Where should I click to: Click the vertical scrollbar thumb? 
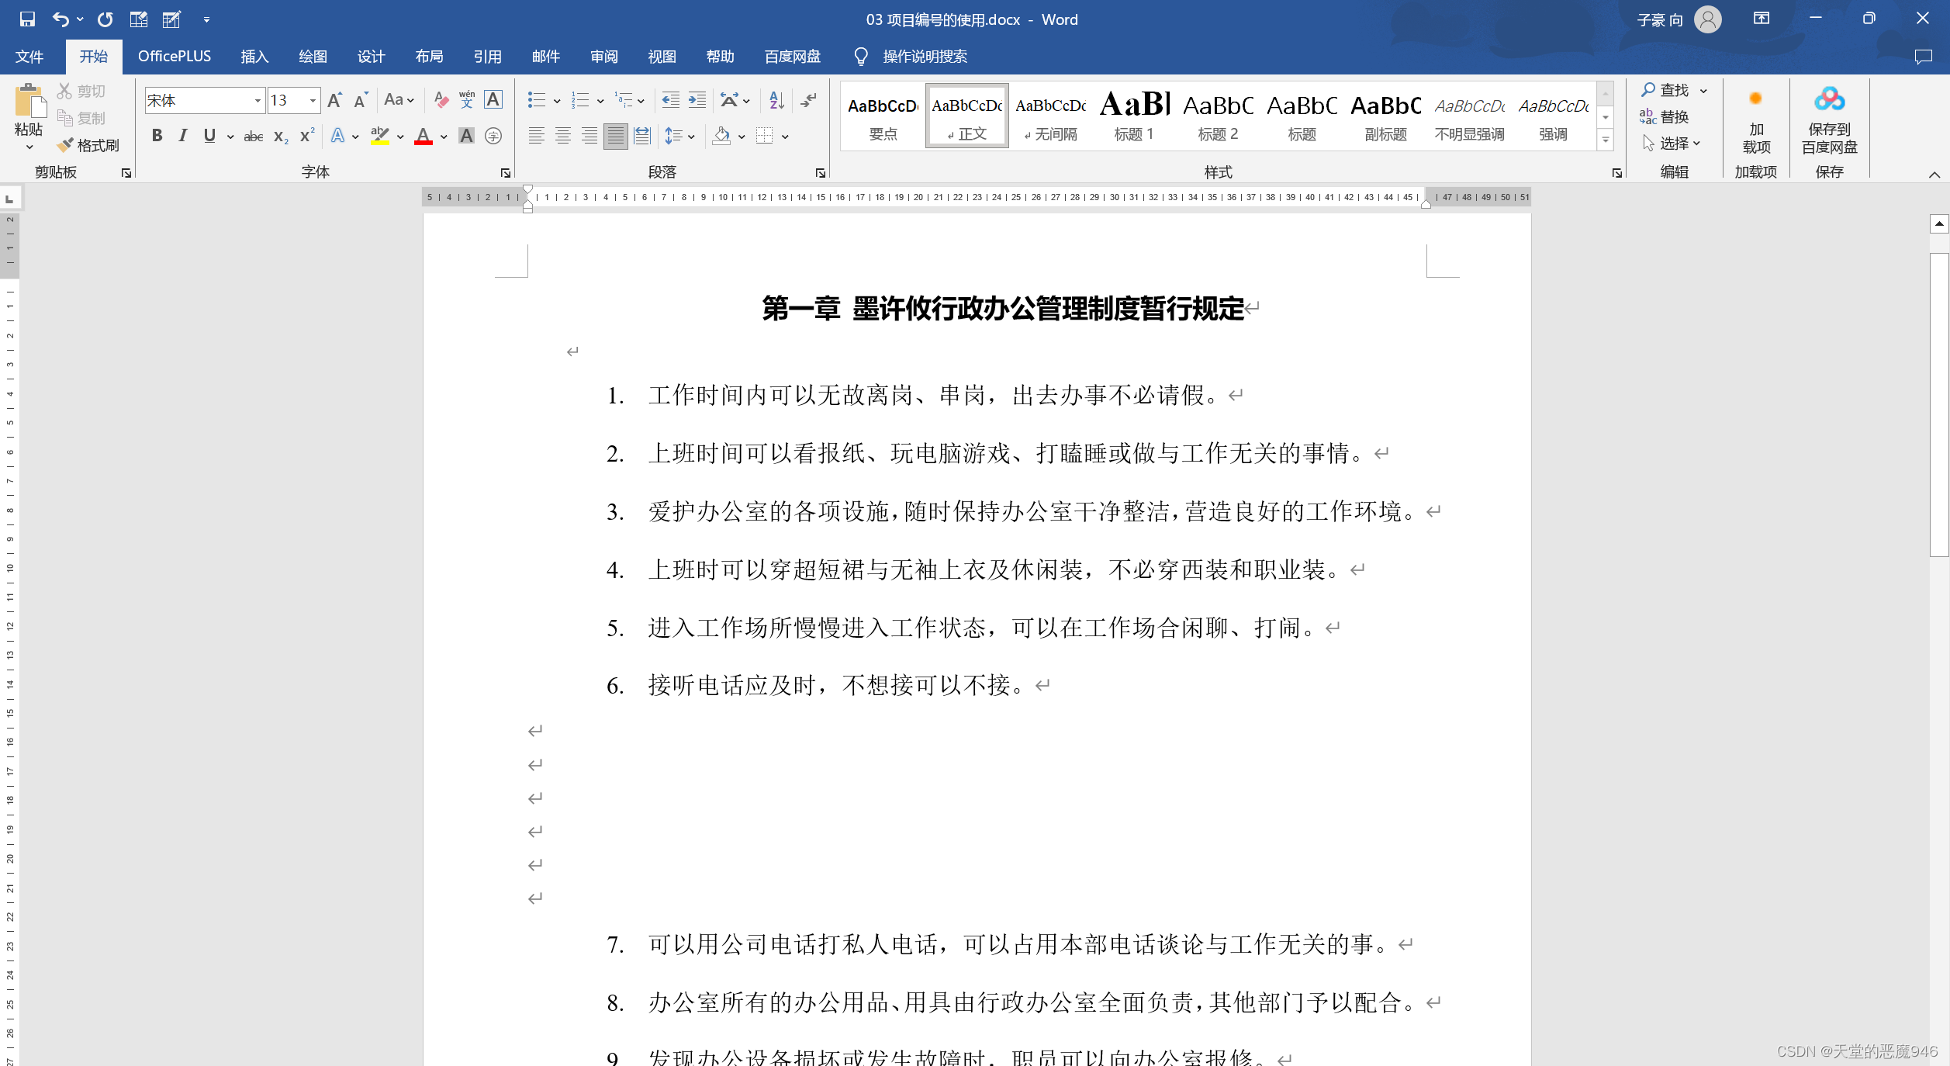(1939, 403)
